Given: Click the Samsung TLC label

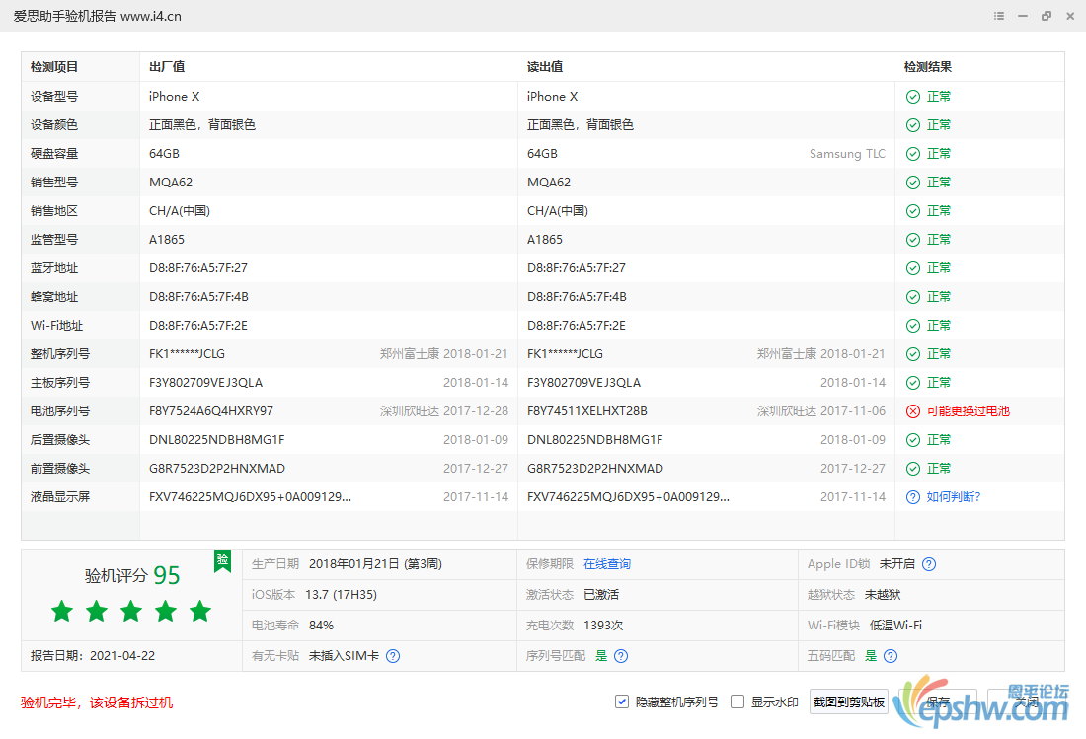Looking at the screenshot, I should tap(847, 154).
